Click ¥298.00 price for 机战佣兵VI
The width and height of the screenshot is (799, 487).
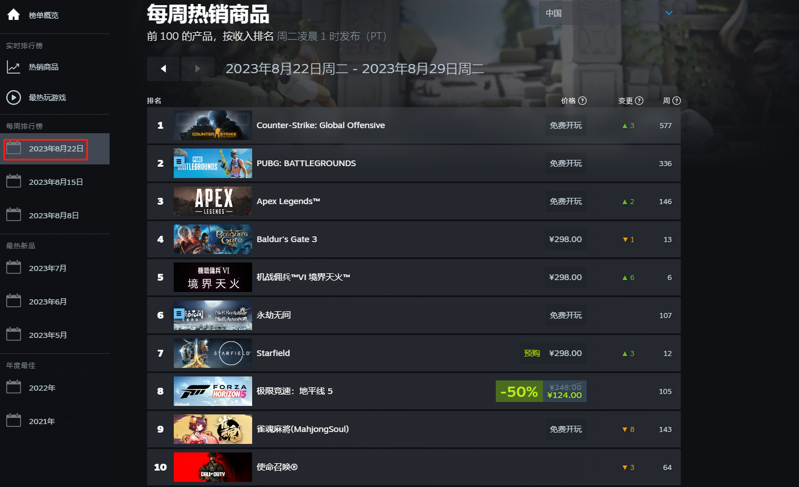(x=566, y=277)
